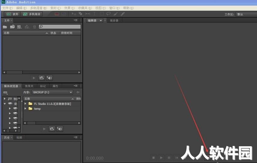Click the Import File icon in Files panel
257x163 pixels.
(12, 27)
